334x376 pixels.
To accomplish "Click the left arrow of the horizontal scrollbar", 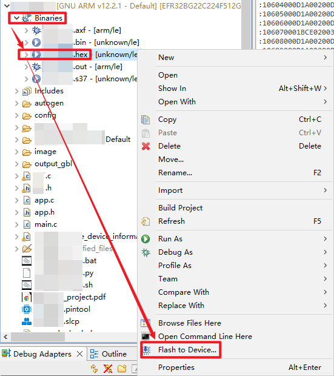I will tap(5, 337).
